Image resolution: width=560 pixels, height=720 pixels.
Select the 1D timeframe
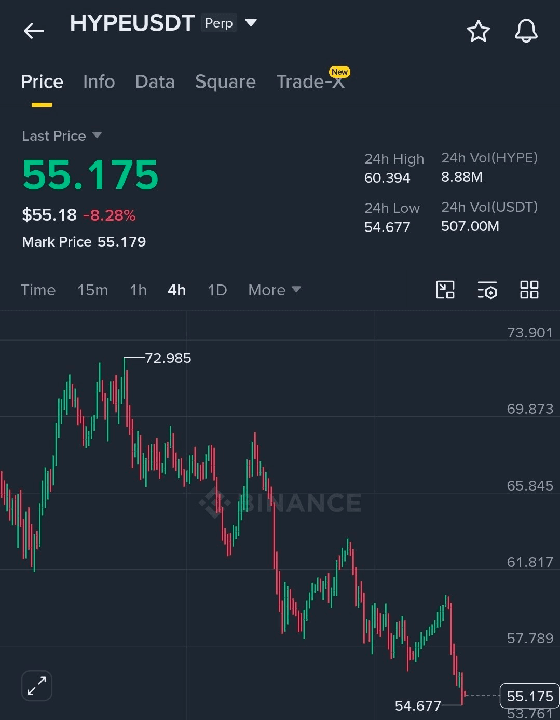(217, 290)
